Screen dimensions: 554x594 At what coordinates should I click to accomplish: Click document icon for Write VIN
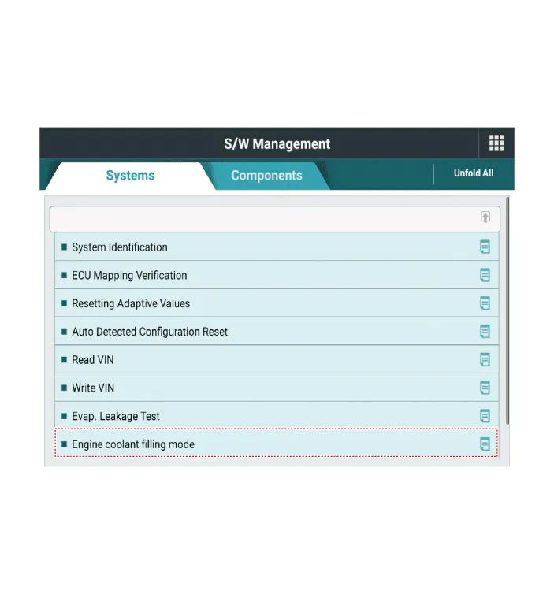[x=485, y=388]
